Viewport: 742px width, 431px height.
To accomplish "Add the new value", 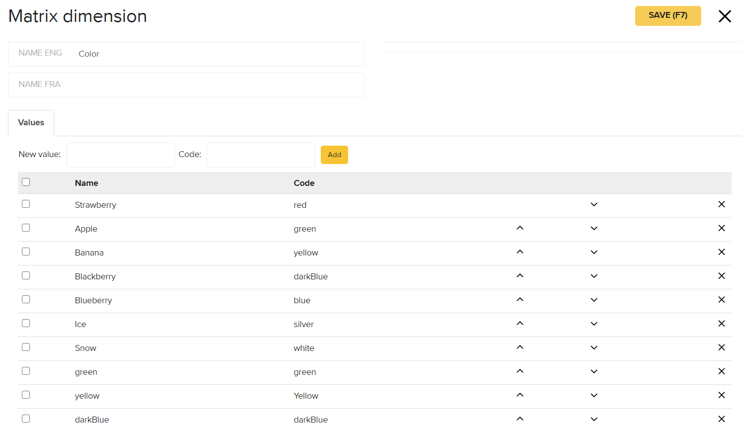I will point(334,155).
